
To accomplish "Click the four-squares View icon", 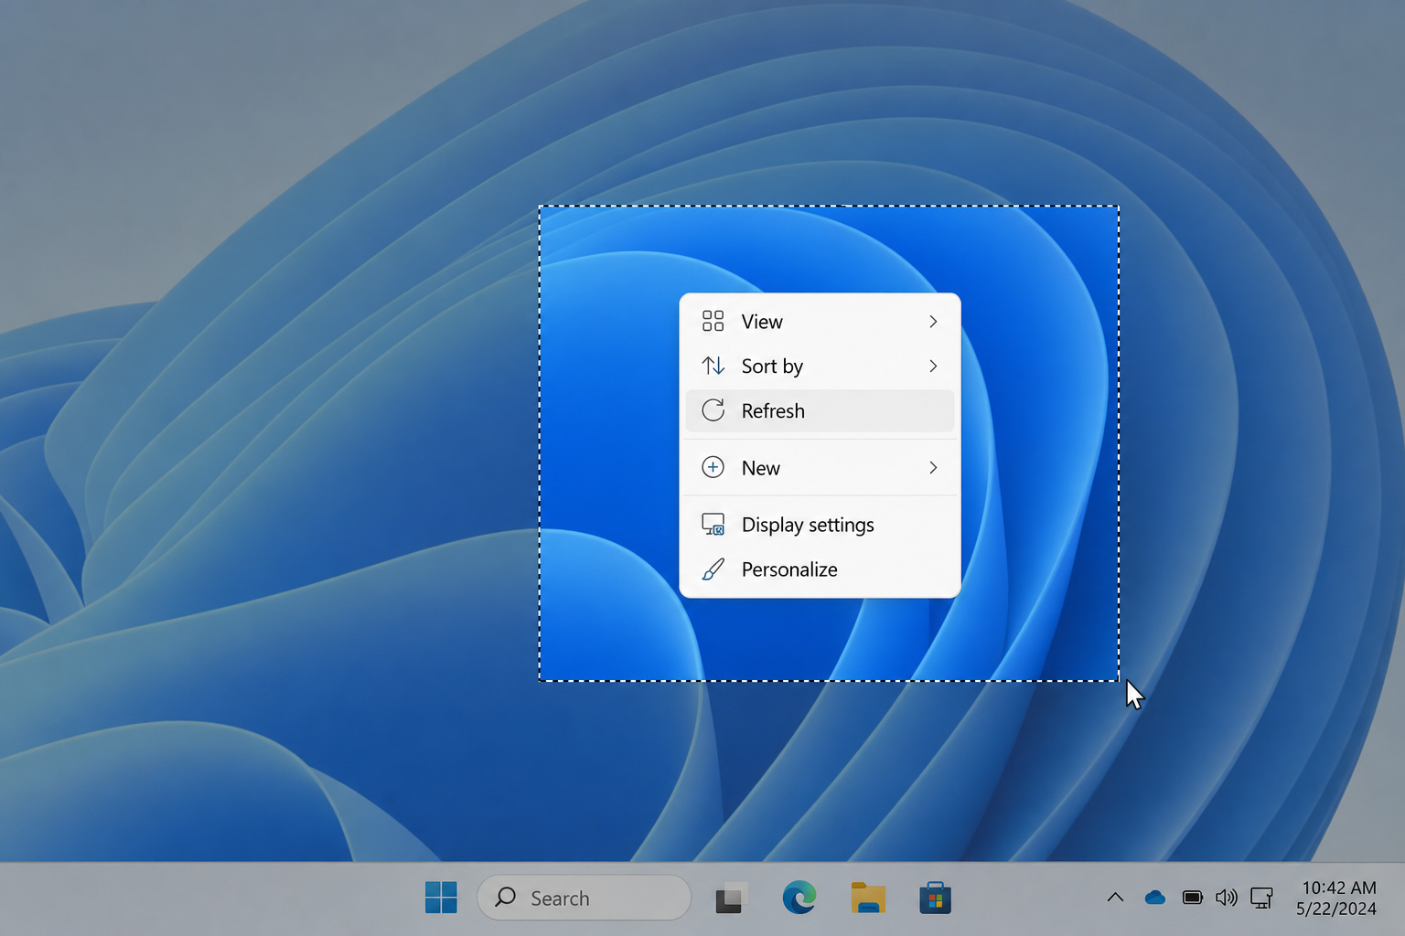I will [713, 321].
